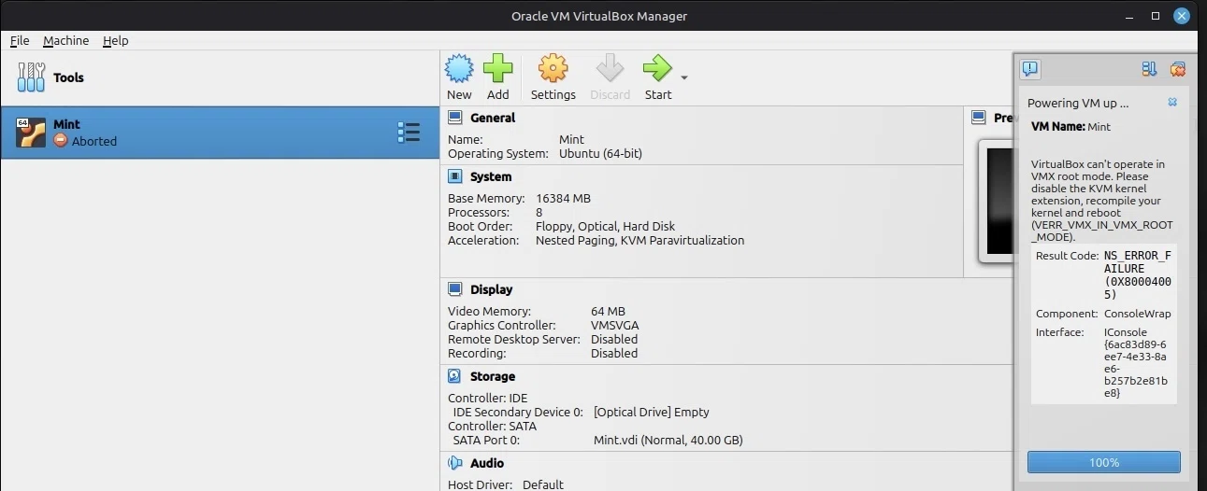
Task: Open the Start button dropdown arrow
Action: point(684,77)
